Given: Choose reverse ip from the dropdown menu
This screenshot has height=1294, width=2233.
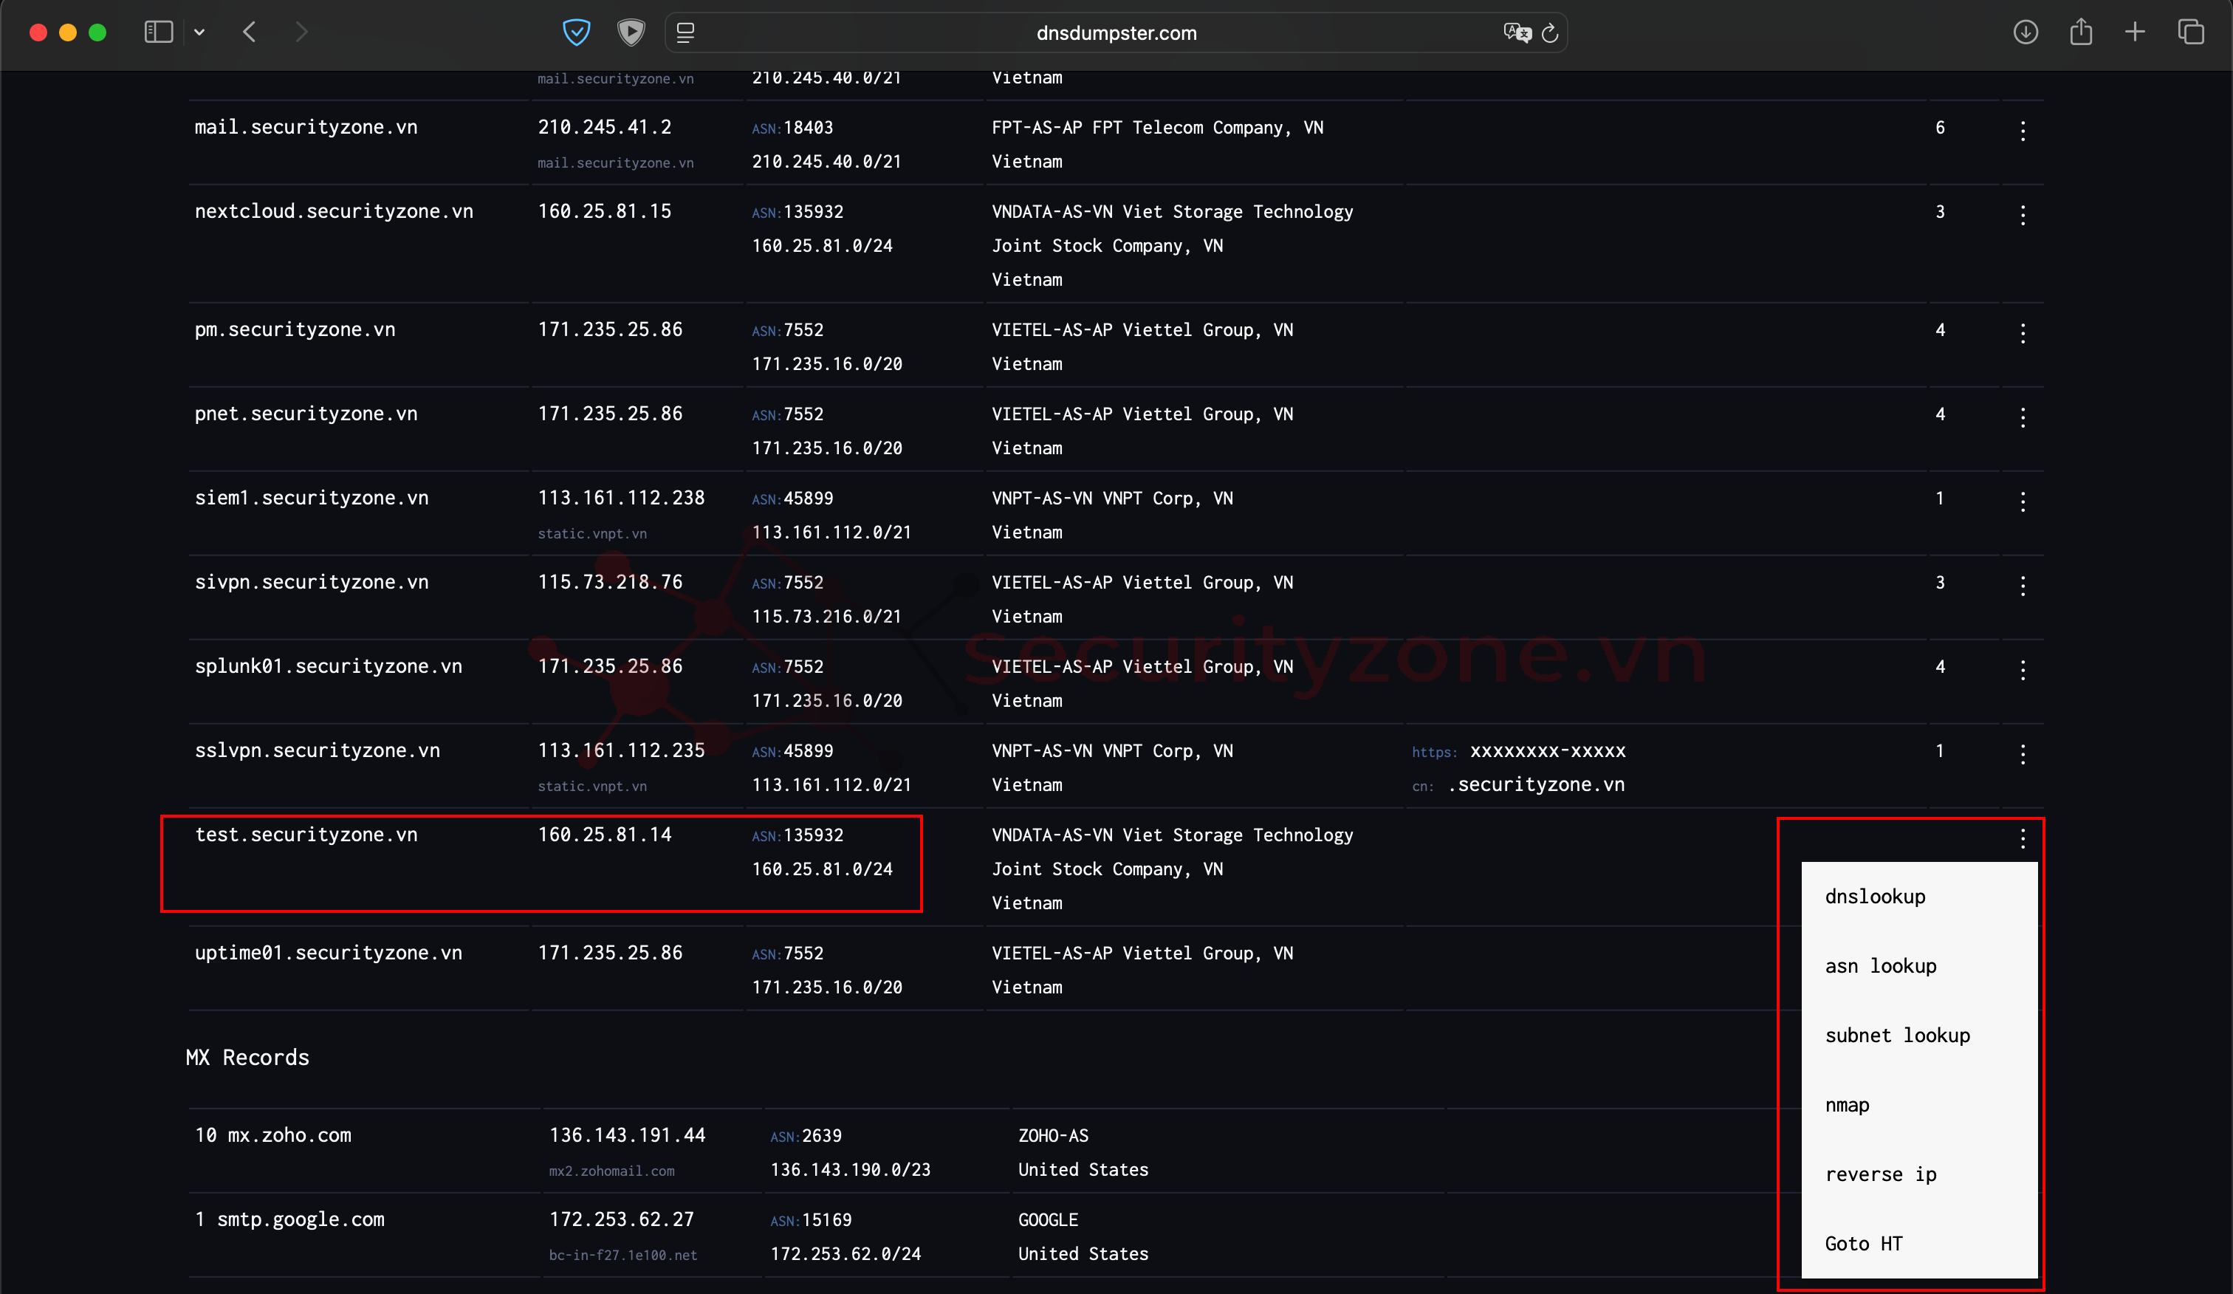Looking at the screenshot, I should click(x=1919, y=1174).
